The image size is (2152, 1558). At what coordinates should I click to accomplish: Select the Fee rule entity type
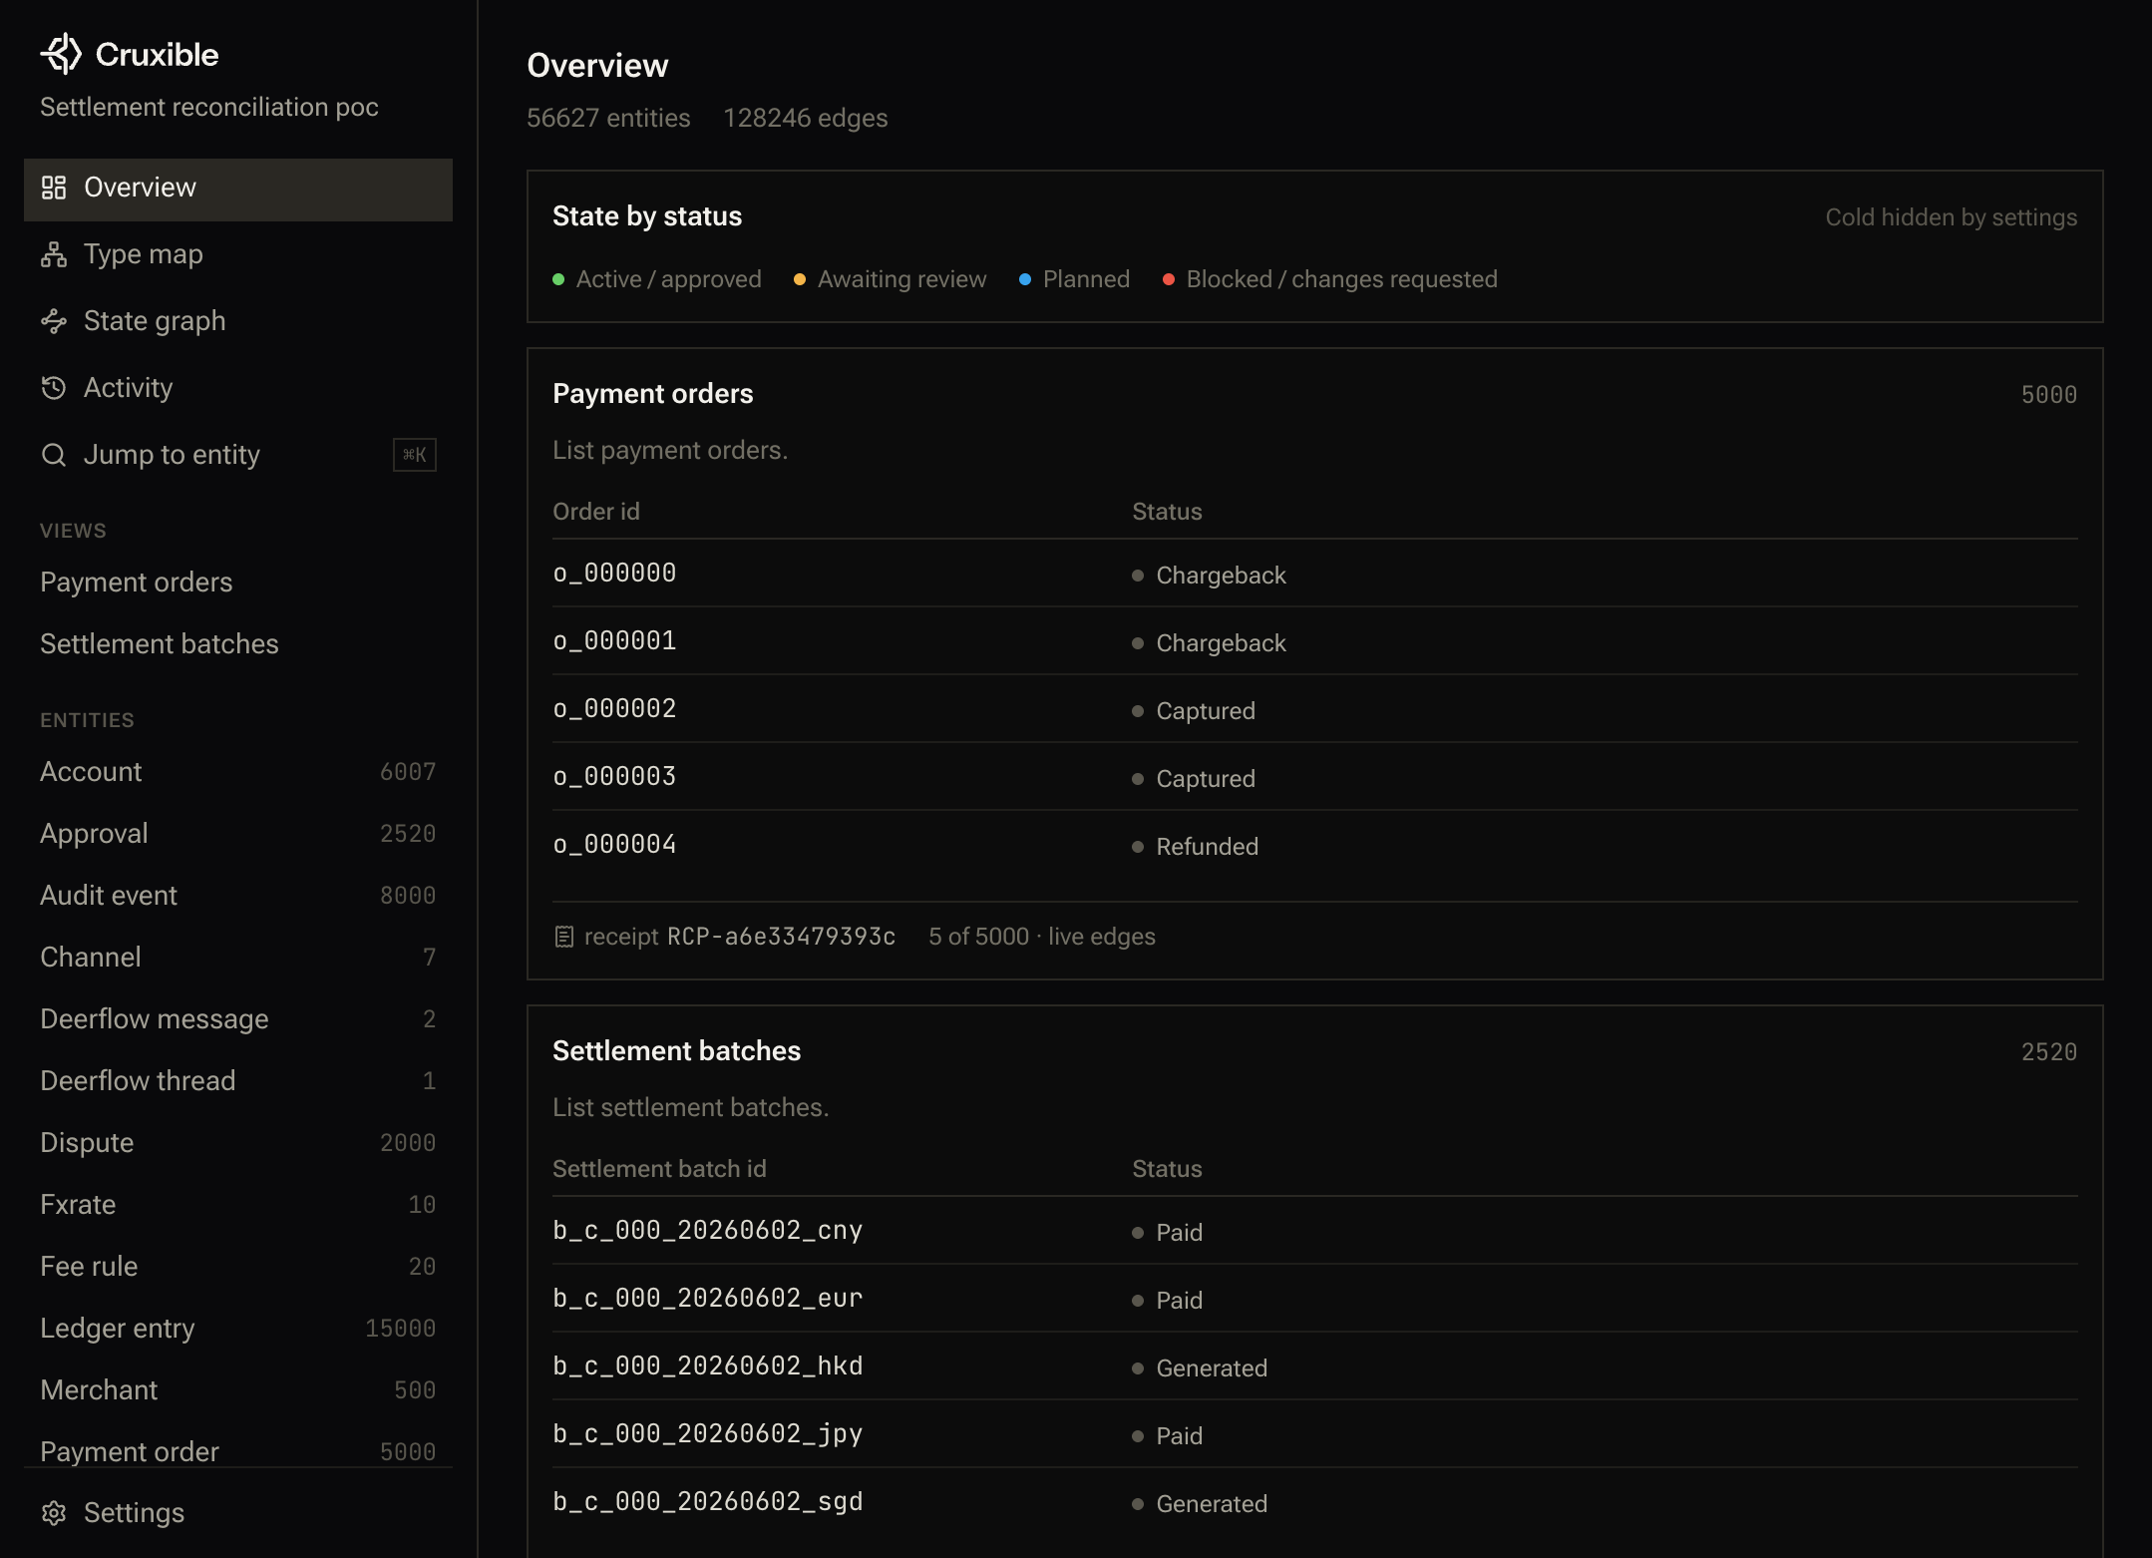(238, 1267)
